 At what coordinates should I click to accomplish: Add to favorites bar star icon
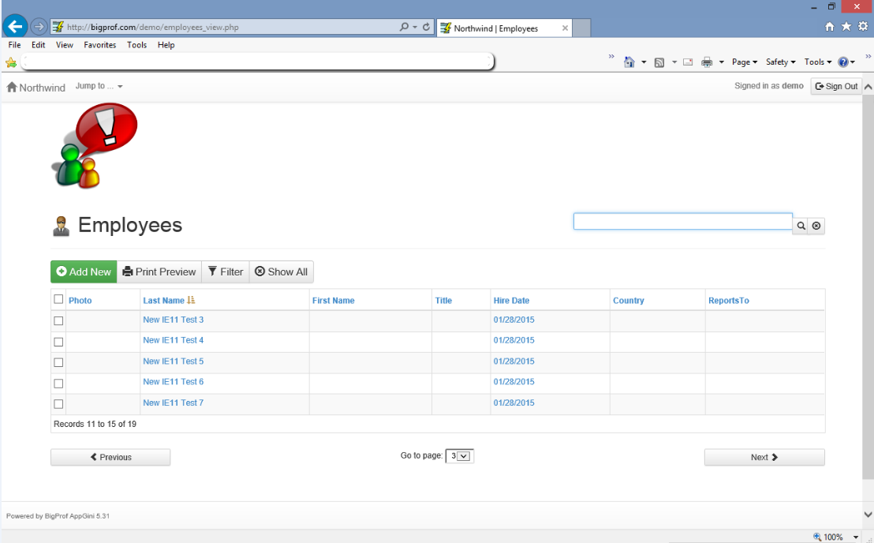click(10, 62)
